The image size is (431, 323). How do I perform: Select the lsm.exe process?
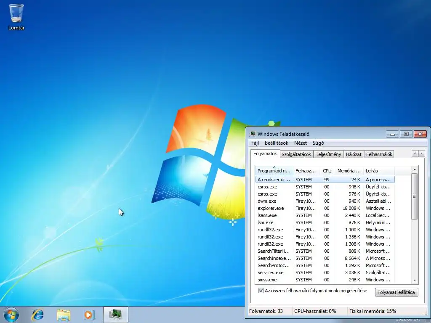click(x=325, y=222)
